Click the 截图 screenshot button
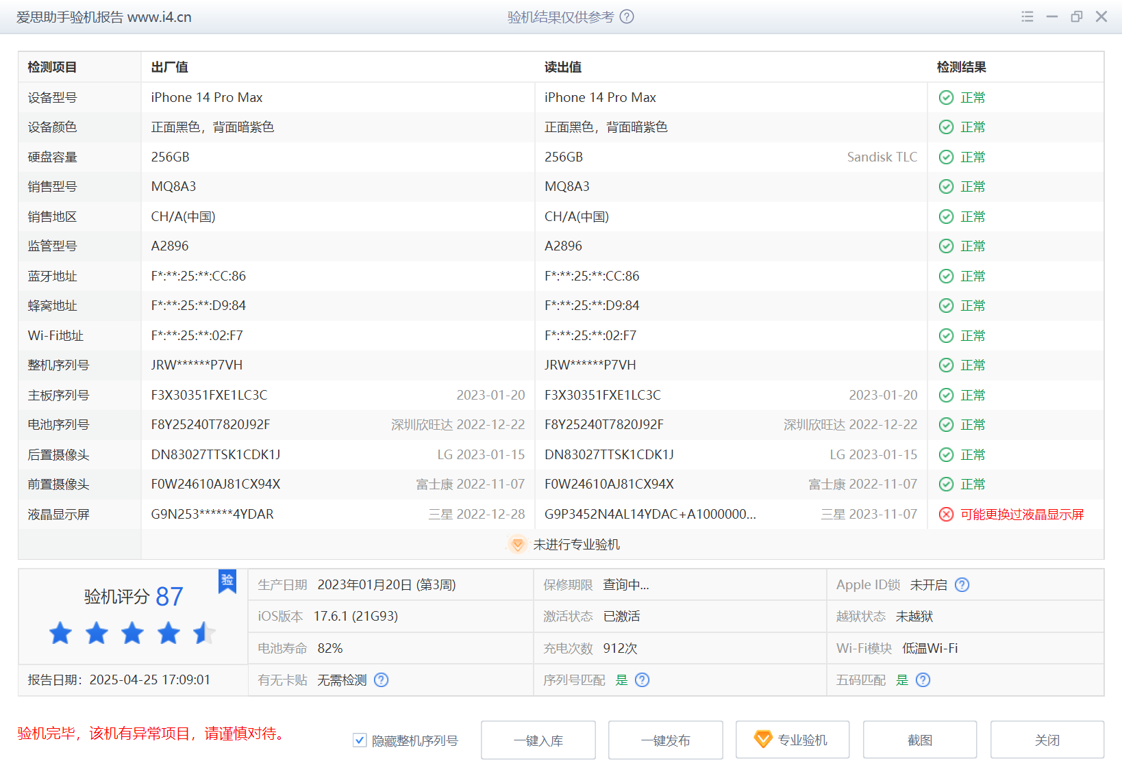The image size is (1122, 776). (x=920, y=740)
